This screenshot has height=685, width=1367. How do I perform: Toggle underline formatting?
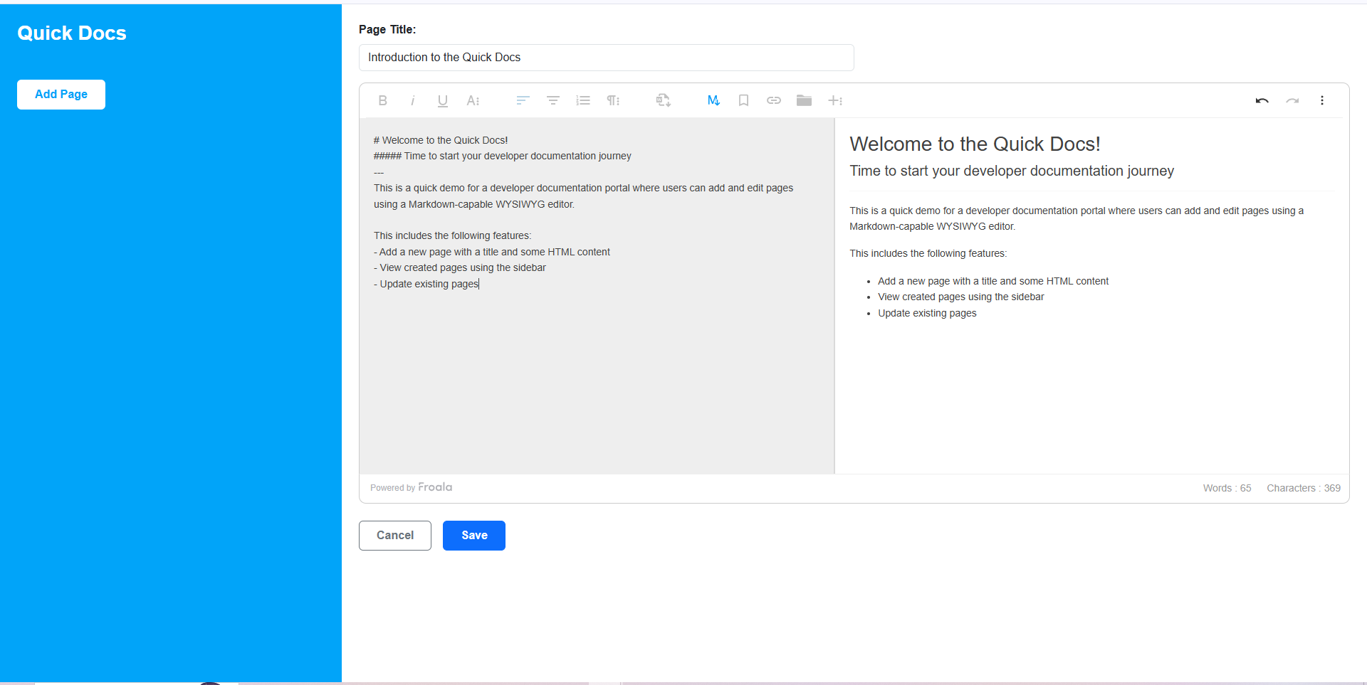[x=442, y=100]
